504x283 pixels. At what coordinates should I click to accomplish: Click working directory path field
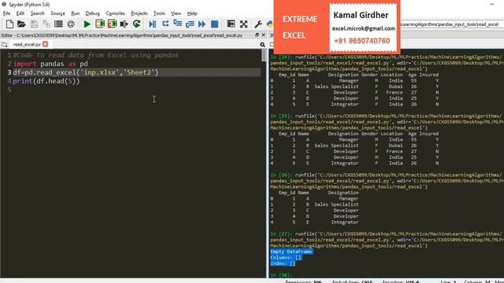[450, 24]
